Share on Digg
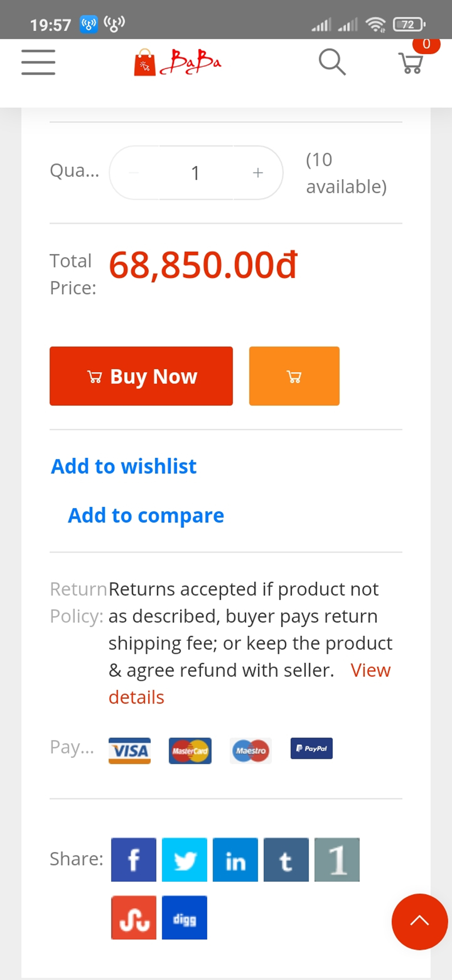 pyautogui.click(x=184, y=917)
